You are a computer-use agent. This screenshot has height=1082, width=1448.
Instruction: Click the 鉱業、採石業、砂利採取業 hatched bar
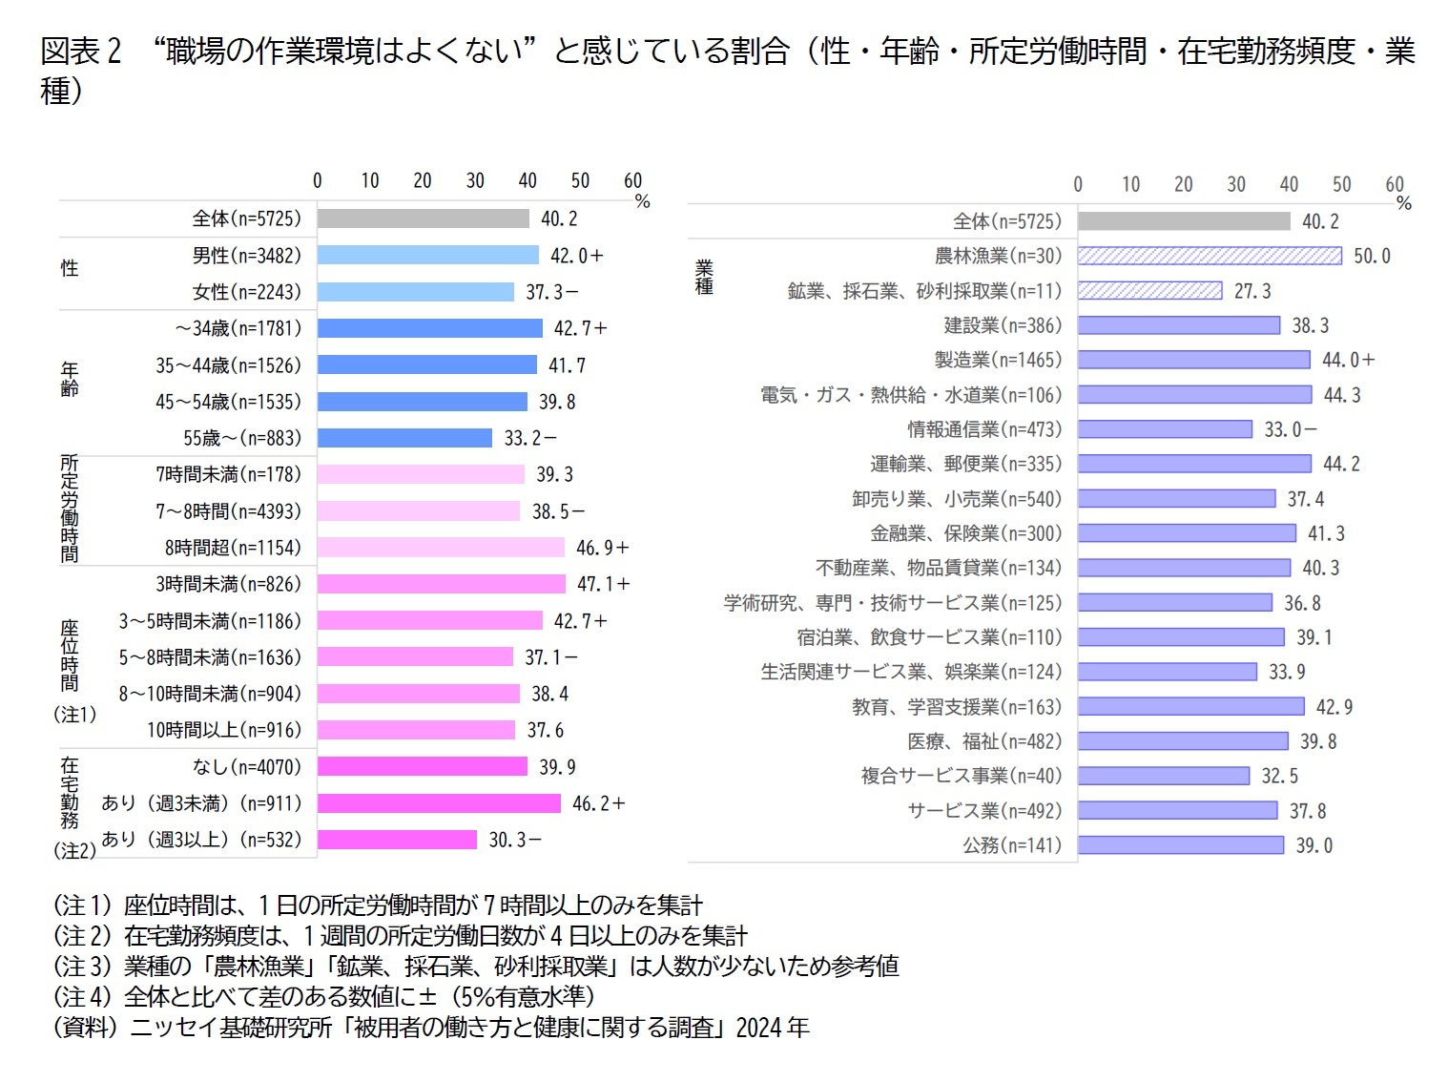point(1149,290)
